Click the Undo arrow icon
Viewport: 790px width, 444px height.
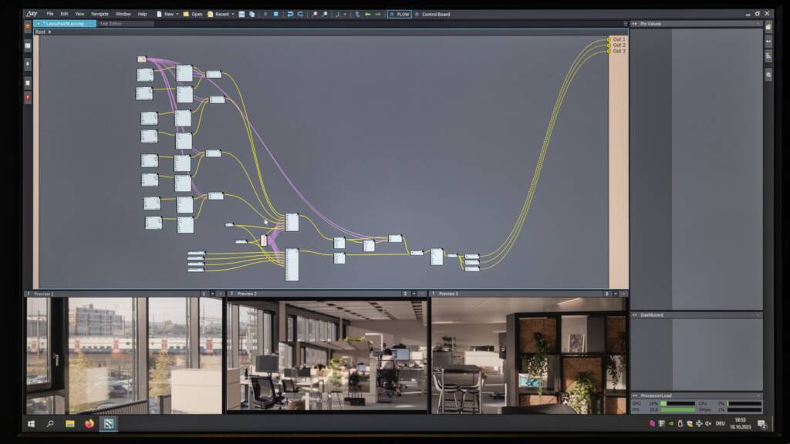click(x=290, y=14)
